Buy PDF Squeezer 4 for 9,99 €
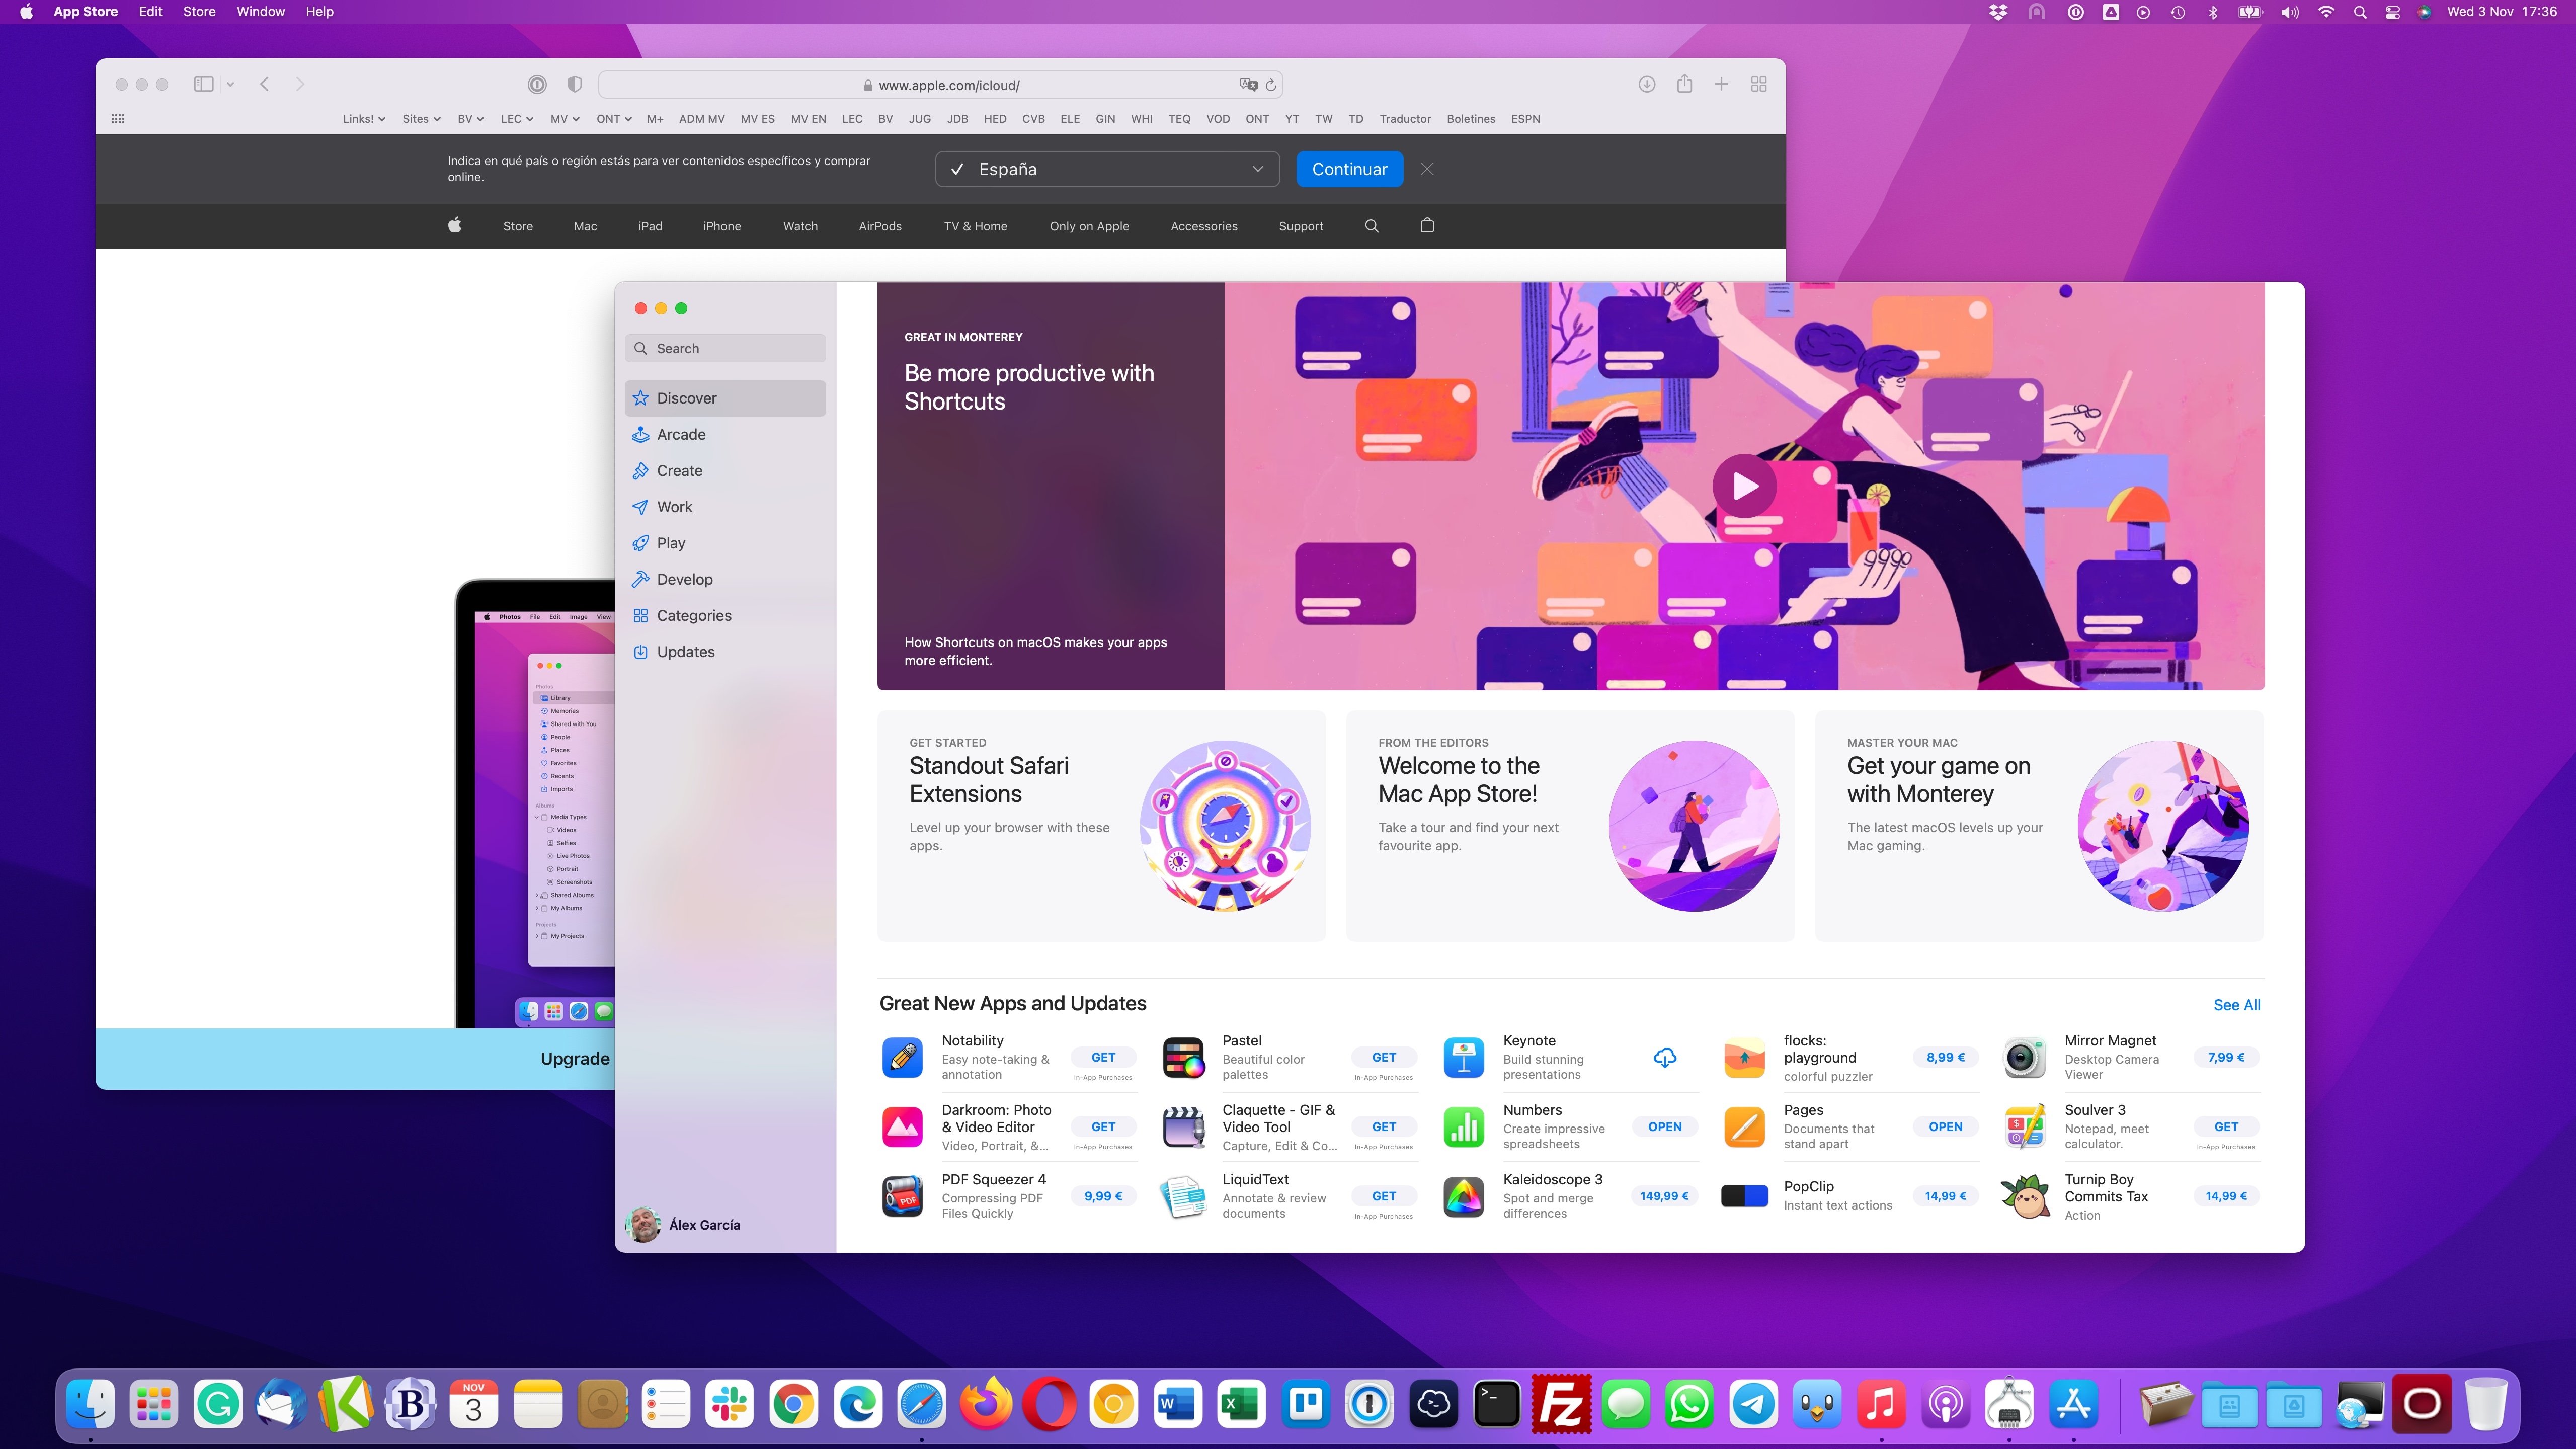Image resolution: width=2576 pixels, height=1449 pixels. tap(1103, 1196)
